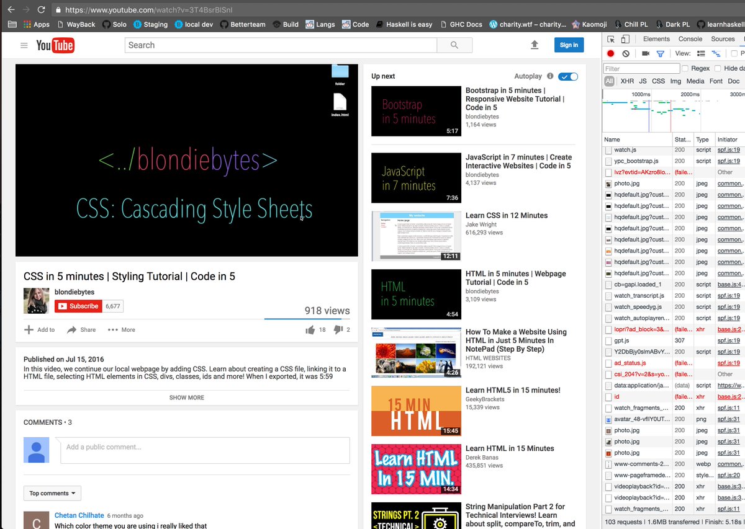Switch to the Elements DevTools tab
This screenshot has height=529, width=745.
pos(656,39)
